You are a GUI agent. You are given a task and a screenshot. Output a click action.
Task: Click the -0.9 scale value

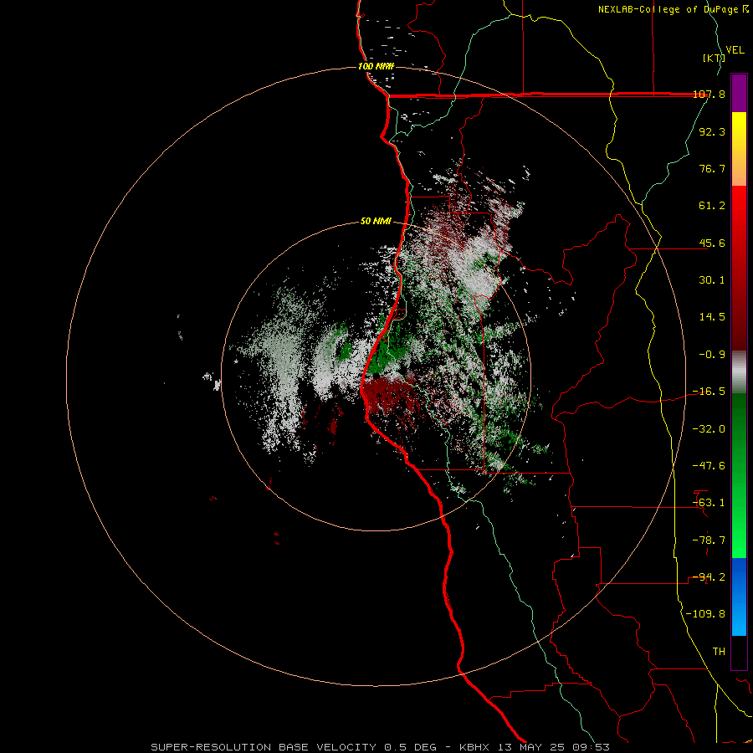point(712,355)
